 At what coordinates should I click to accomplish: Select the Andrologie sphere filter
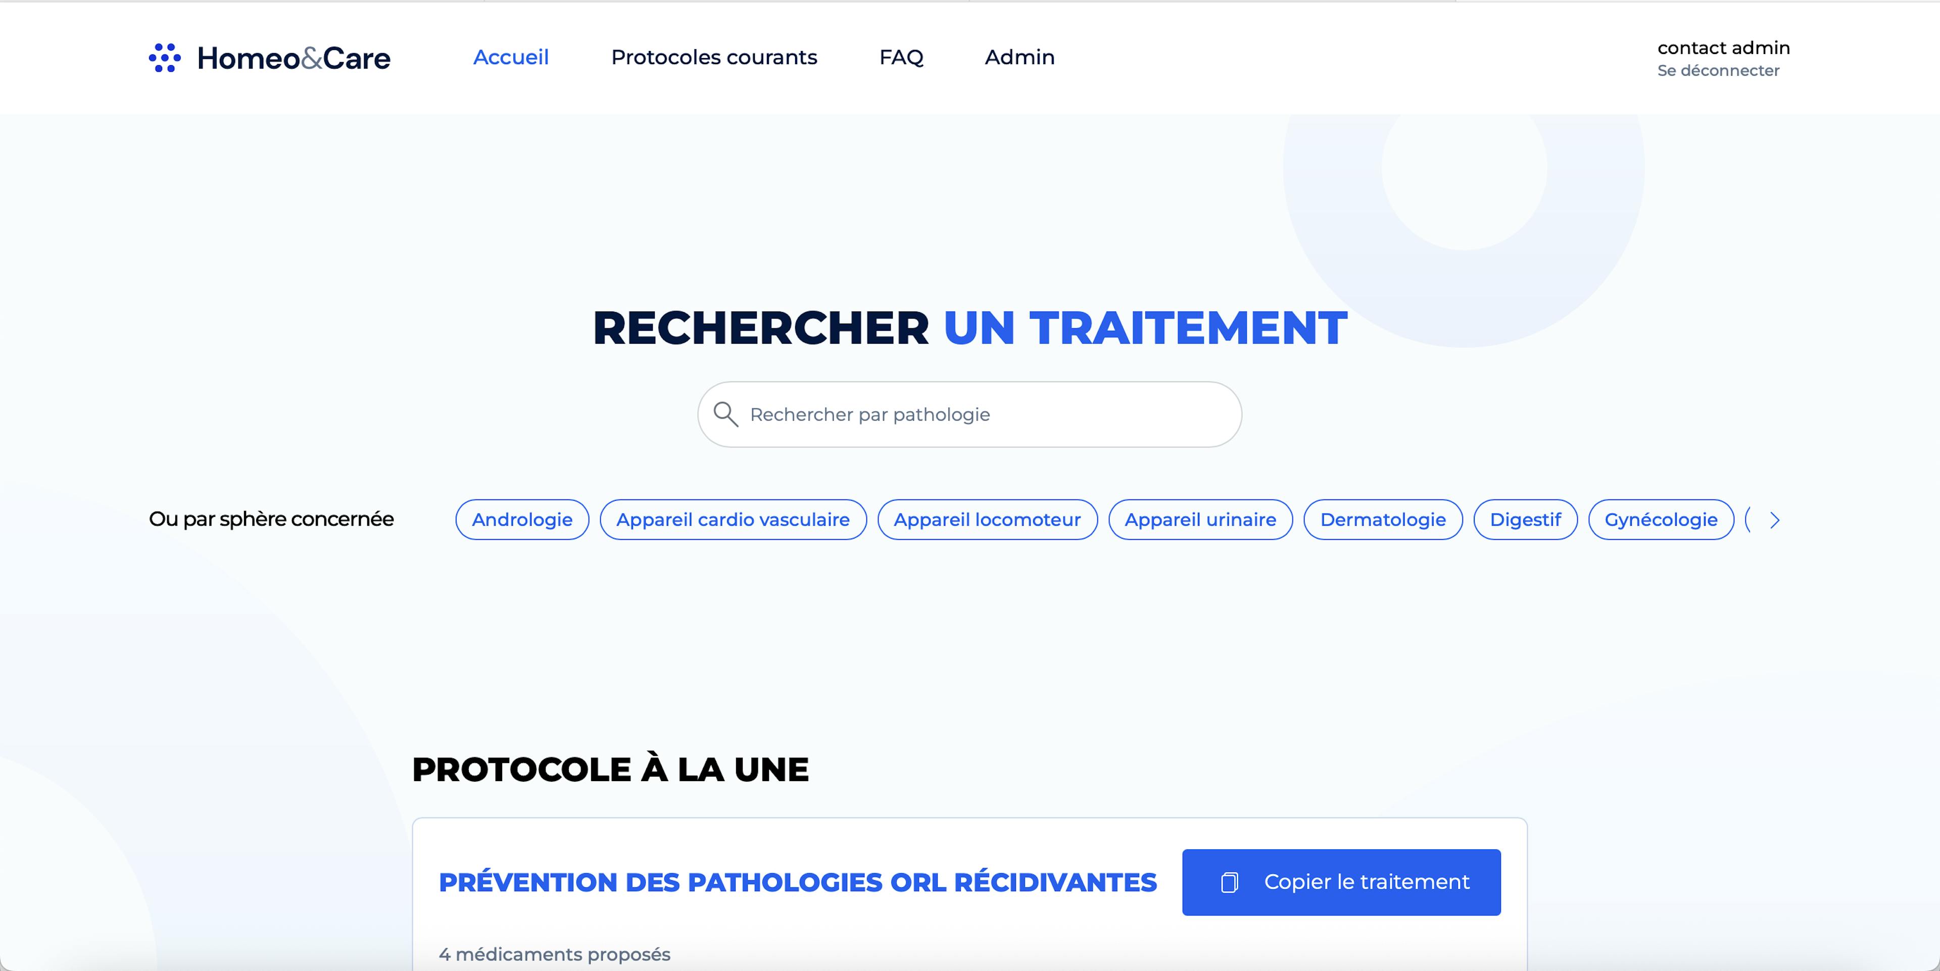tap(522, 520)
